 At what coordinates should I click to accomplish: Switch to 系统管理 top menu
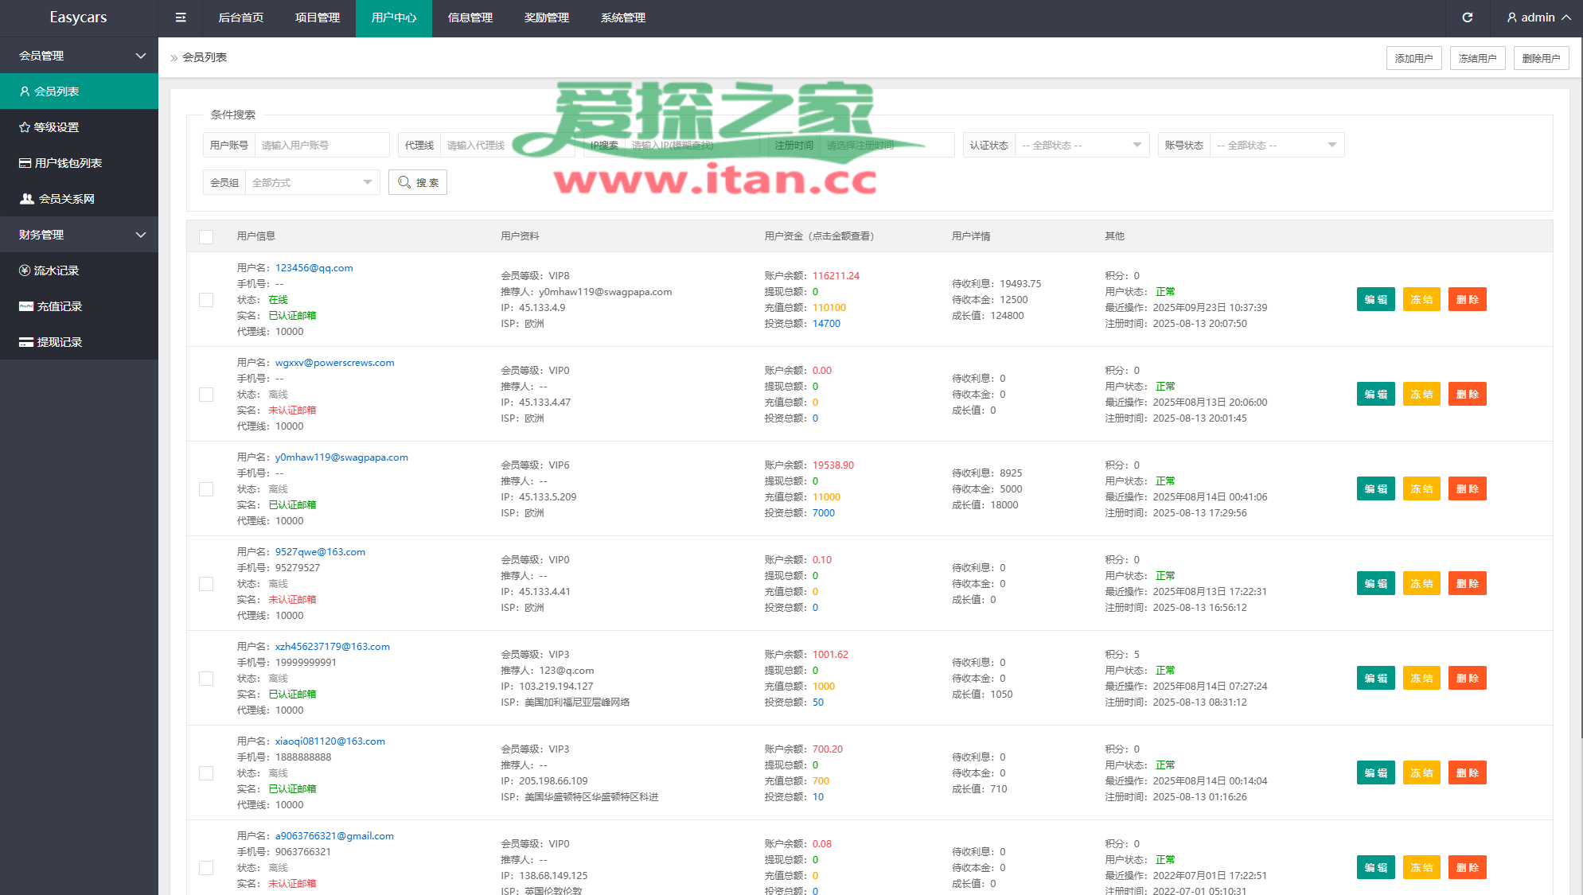click(622, 18)
